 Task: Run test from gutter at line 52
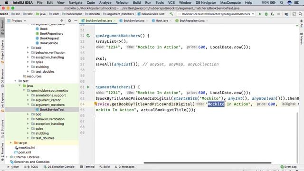pos(88,36)
